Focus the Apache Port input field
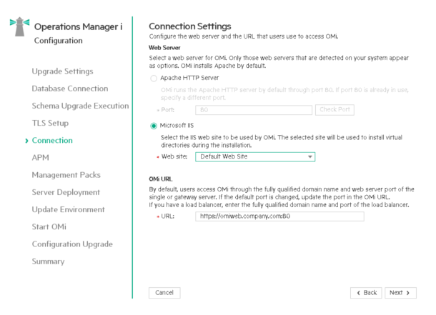 point(254,110)
